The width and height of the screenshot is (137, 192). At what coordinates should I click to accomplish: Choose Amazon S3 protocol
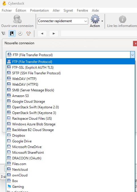71,96
